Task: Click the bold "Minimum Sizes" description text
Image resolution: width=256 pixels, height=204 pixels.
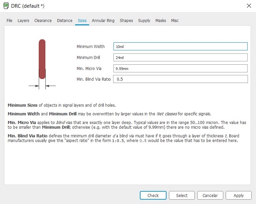Action: tap(23, 105)
